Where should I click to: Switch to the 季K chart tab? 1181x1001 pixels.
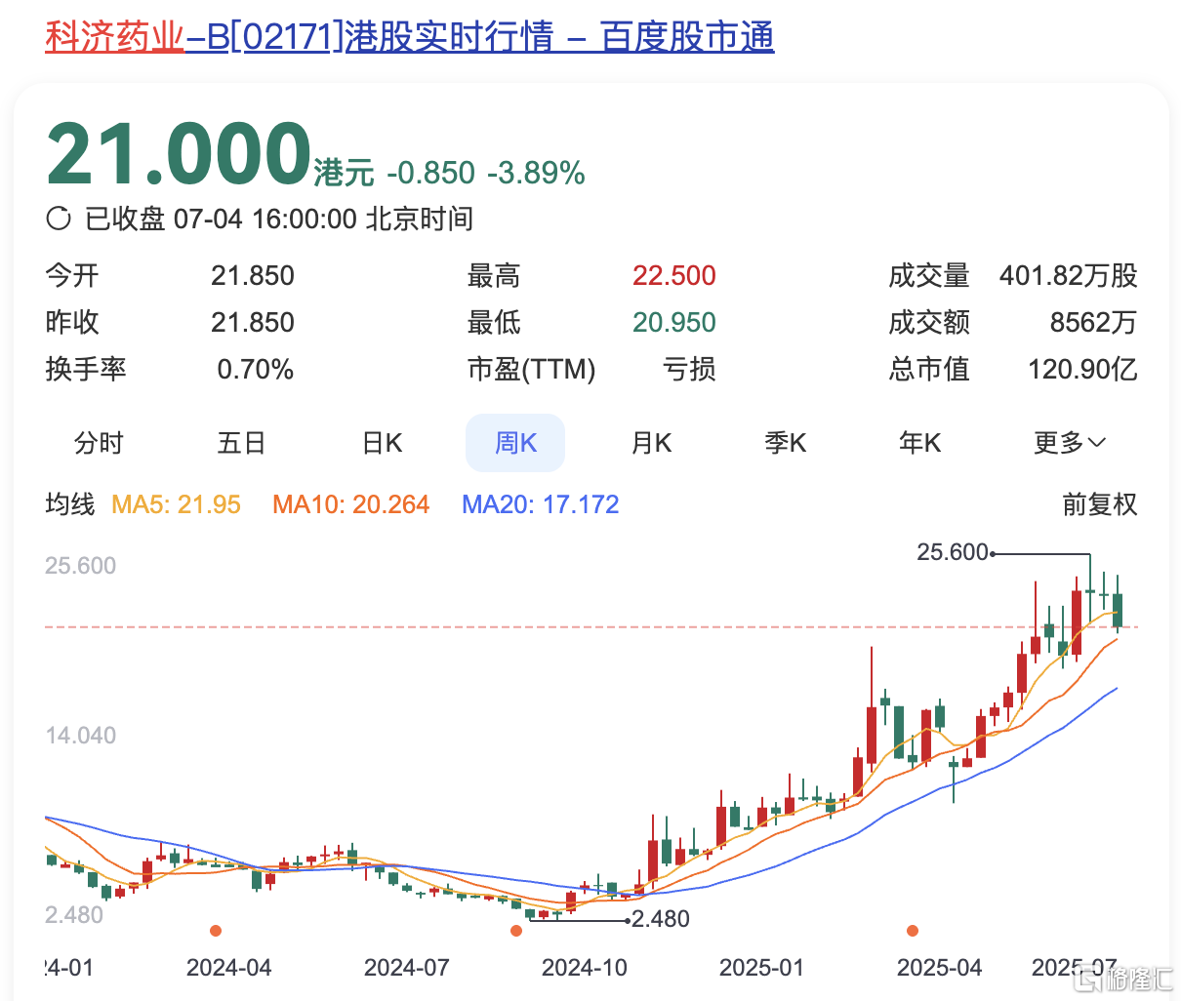[786, 443]
